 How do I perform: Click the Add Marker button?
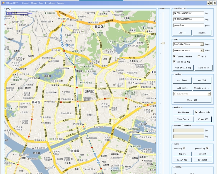click(183, 112)
